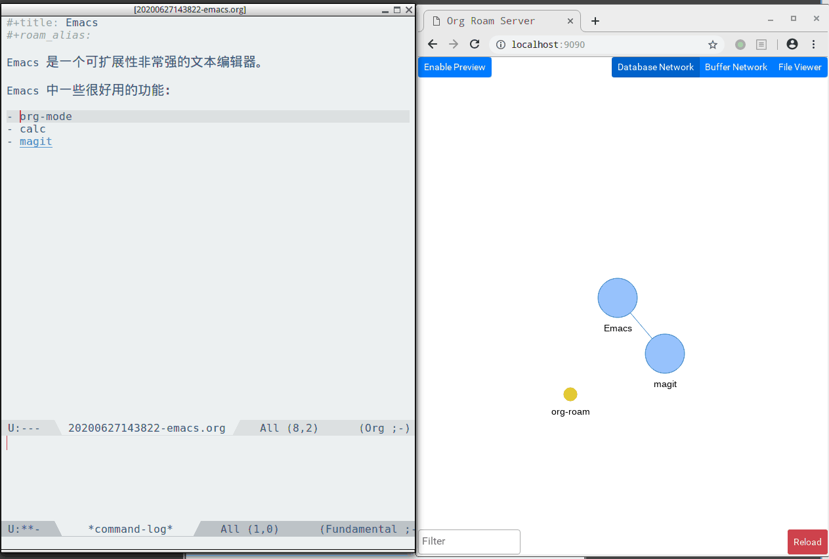Click the localhost:9090 address bar

606,45
